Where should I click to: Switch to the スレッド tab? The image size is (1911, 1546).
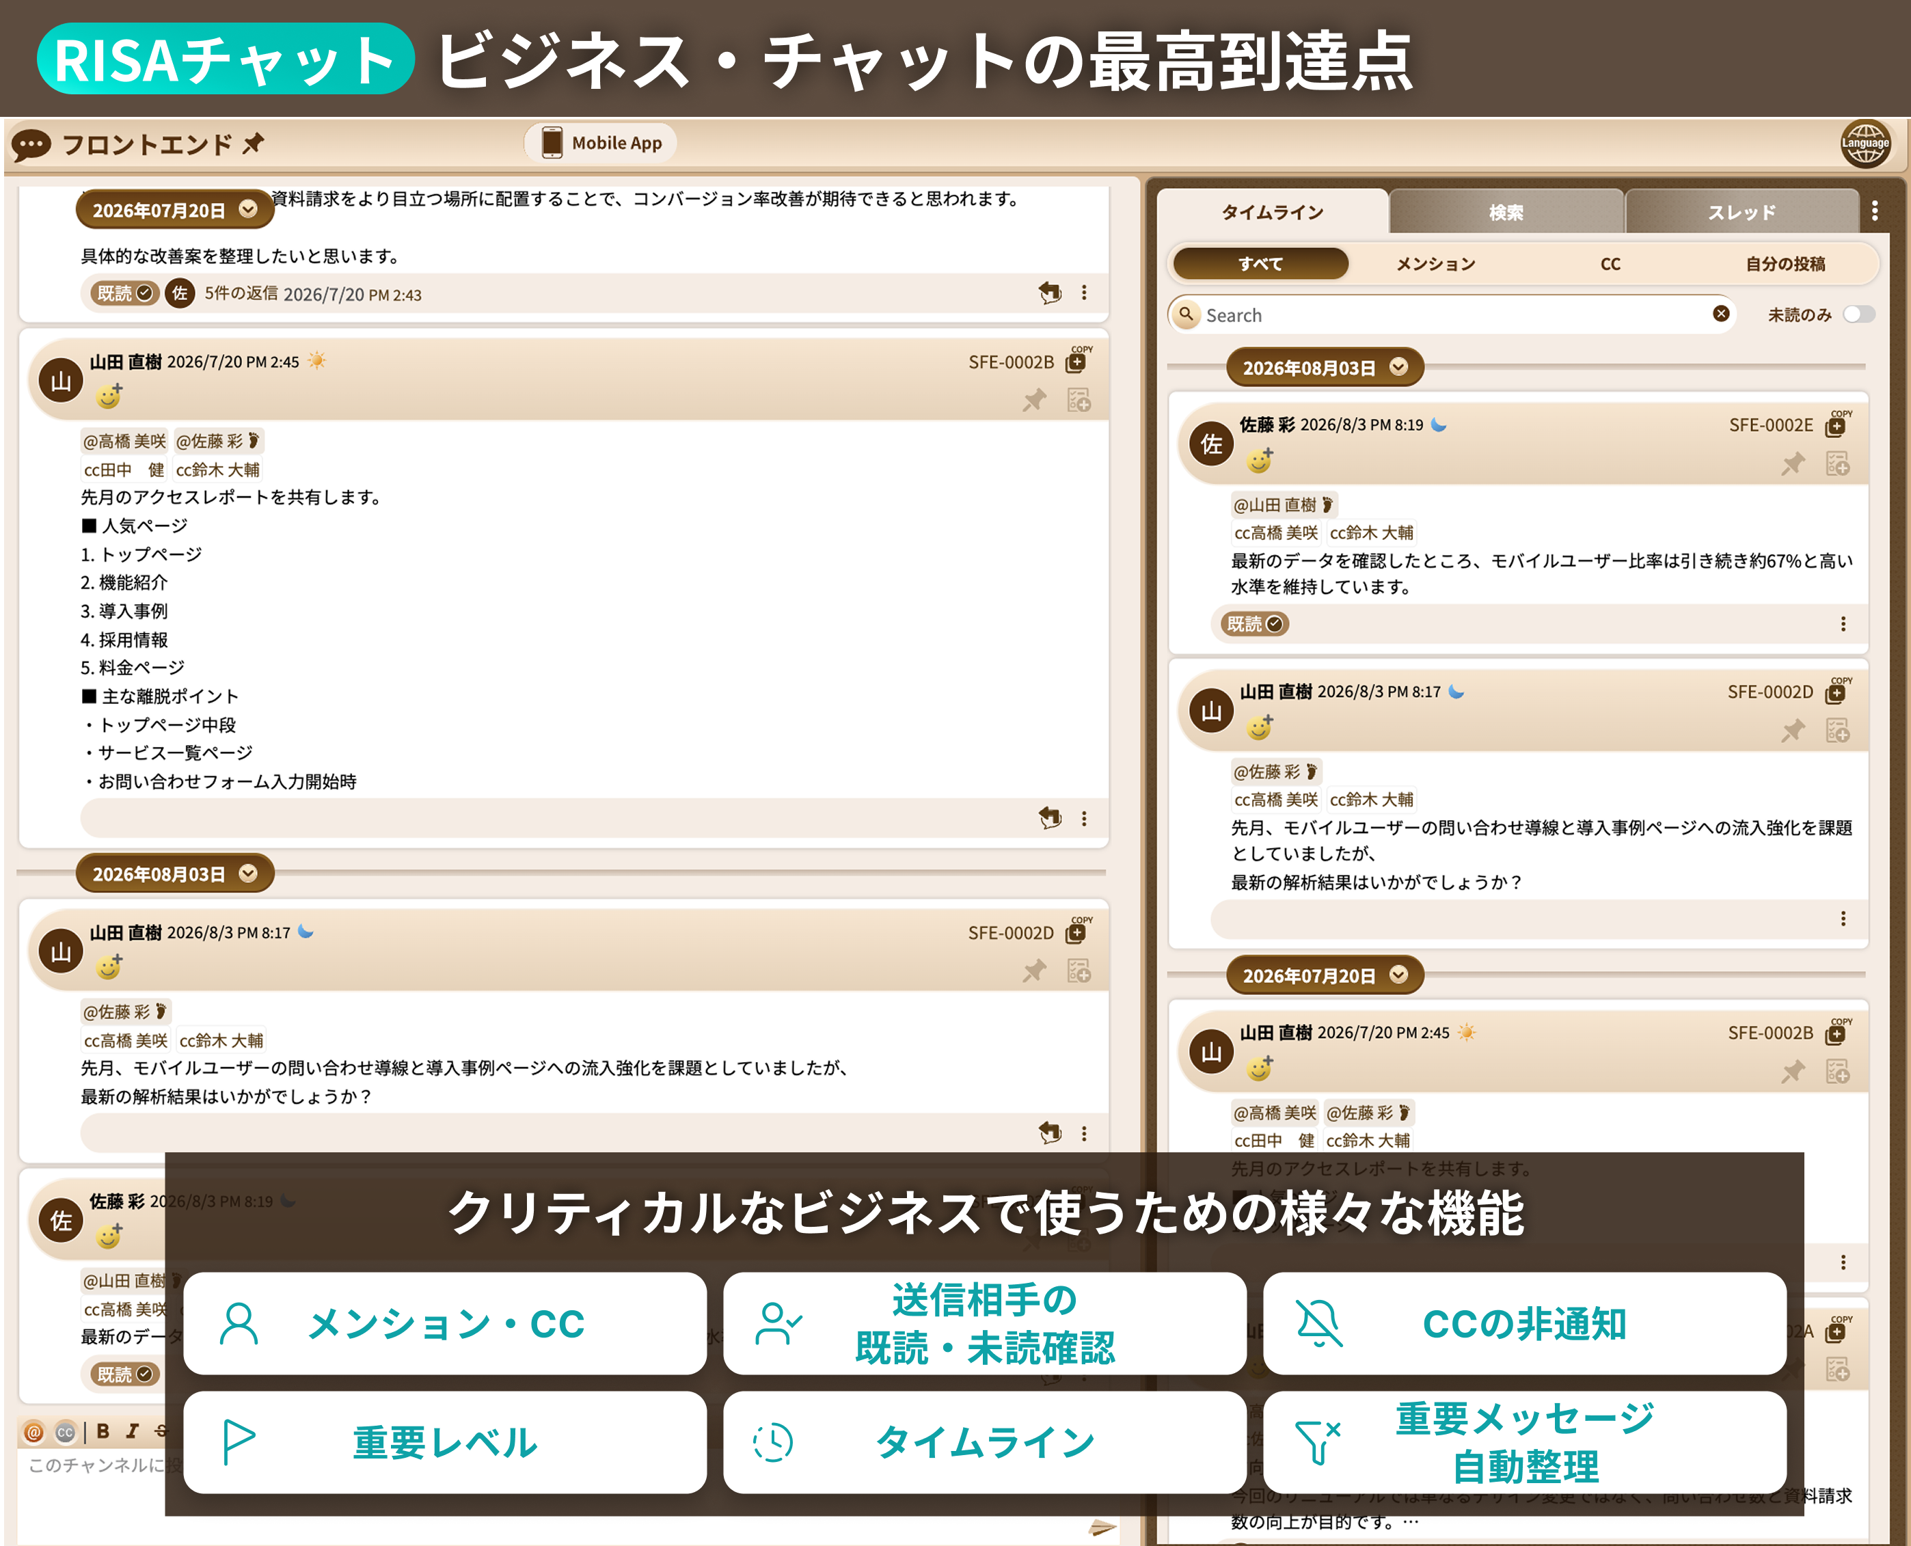1741,212
